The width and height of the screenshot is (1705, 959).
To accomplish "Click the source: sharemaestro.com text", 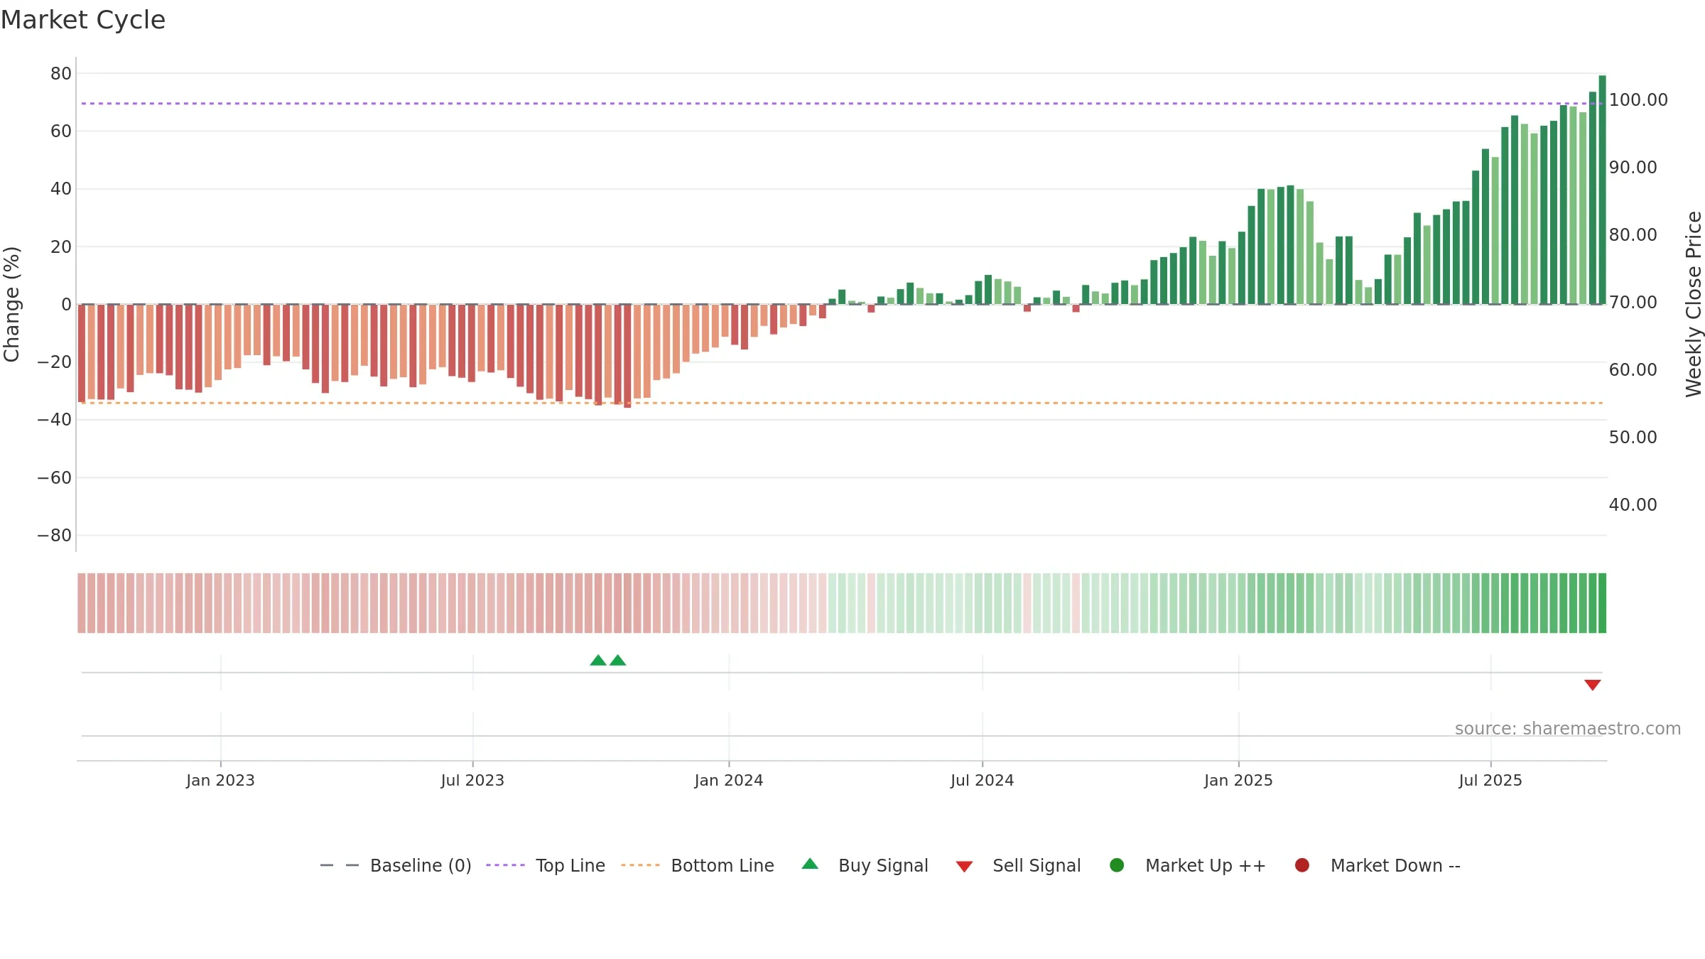I will pyautogui.click(x=1568, y=728).
